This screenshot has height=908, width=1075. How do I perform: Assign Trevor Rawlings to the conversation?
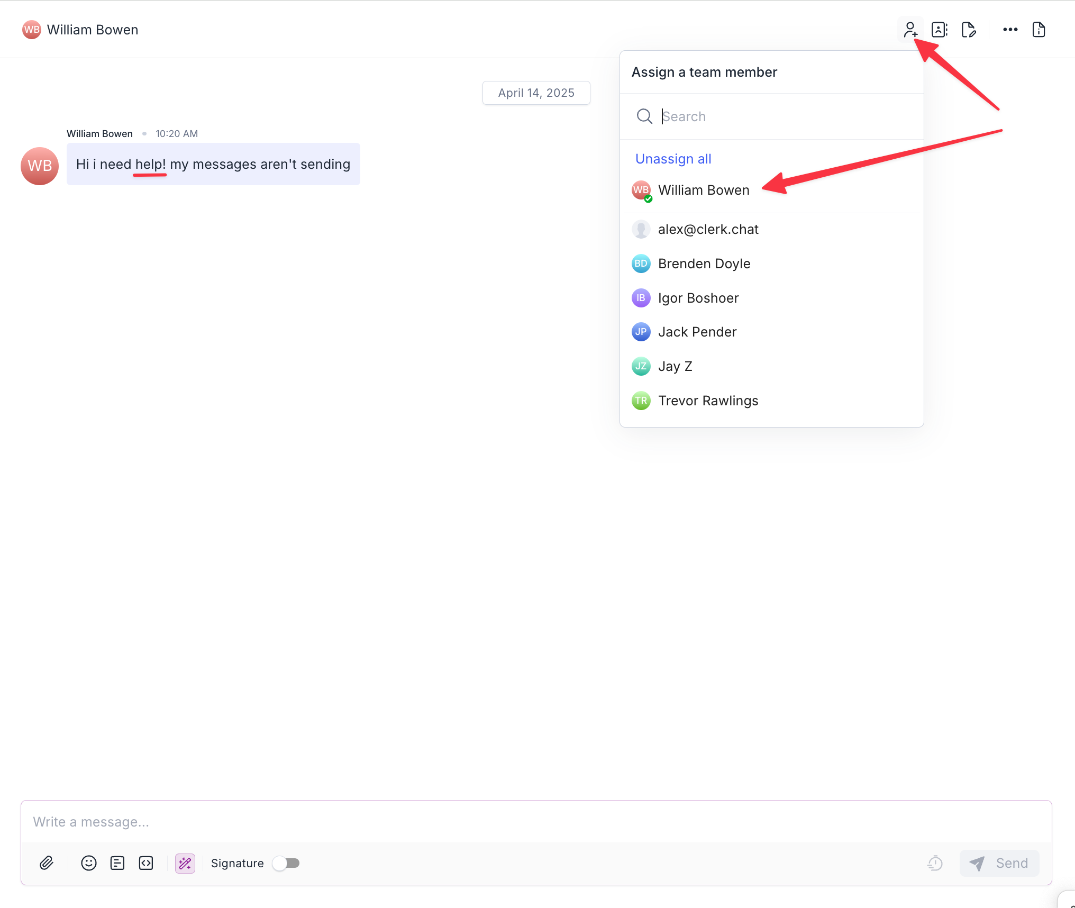pos(772,401)
